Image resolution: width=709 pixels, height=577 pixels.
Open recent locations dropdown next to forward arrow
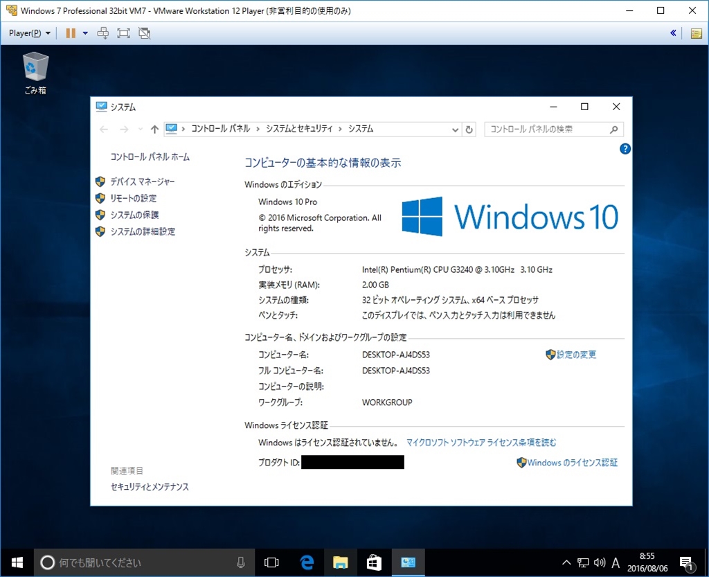[x=140, y=130]
